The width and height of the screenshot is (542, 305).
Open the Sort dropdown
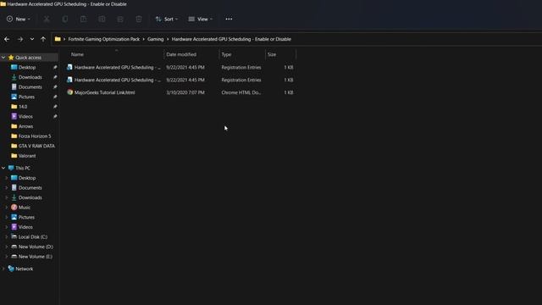pyautogui.click(x=167, y=19)
